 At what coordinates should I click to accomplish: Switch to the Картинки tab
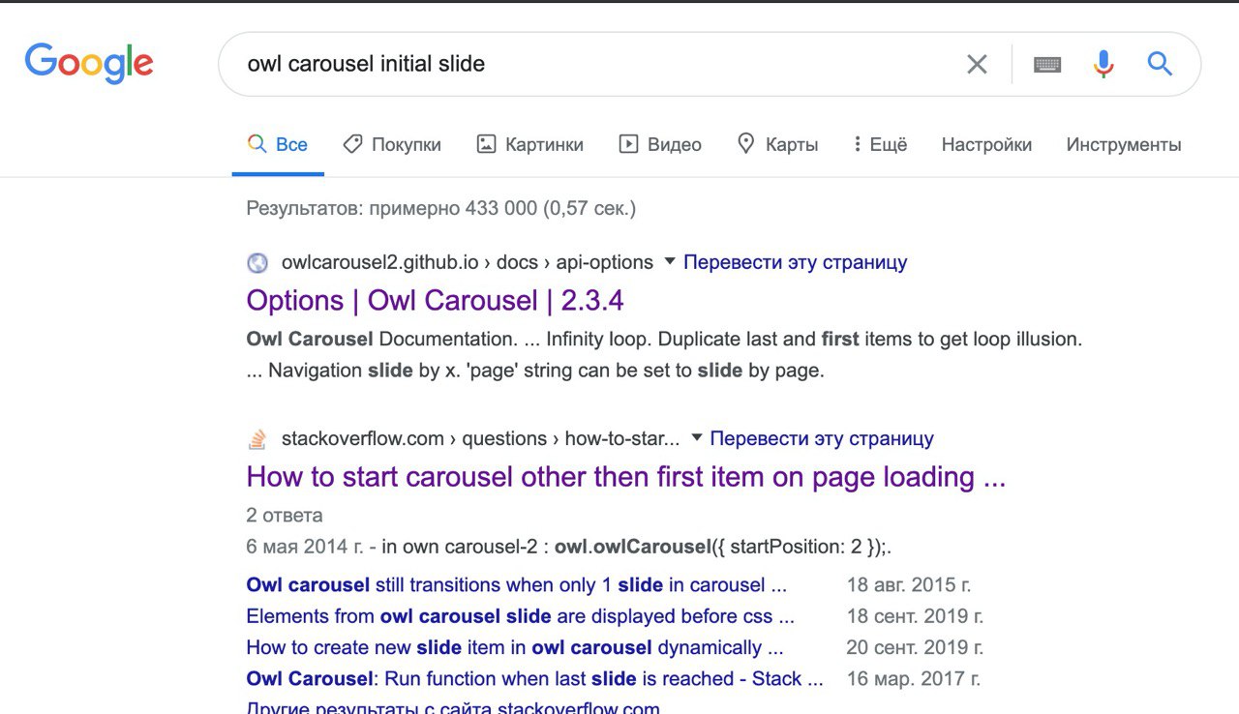529,145
